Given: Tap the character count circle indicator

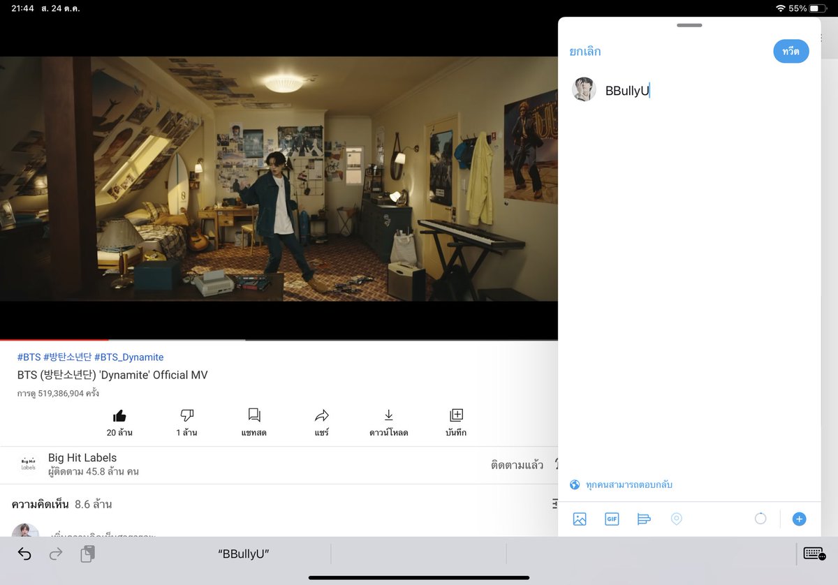Looking at the screenshot, I should (x=760, y=519).
